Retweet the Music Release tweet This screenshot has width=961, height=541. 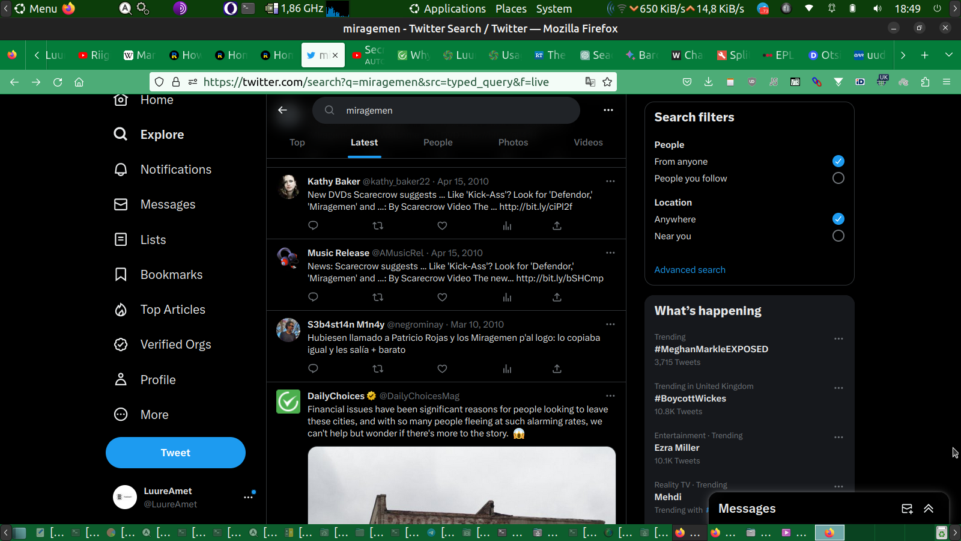coord(378,297)
